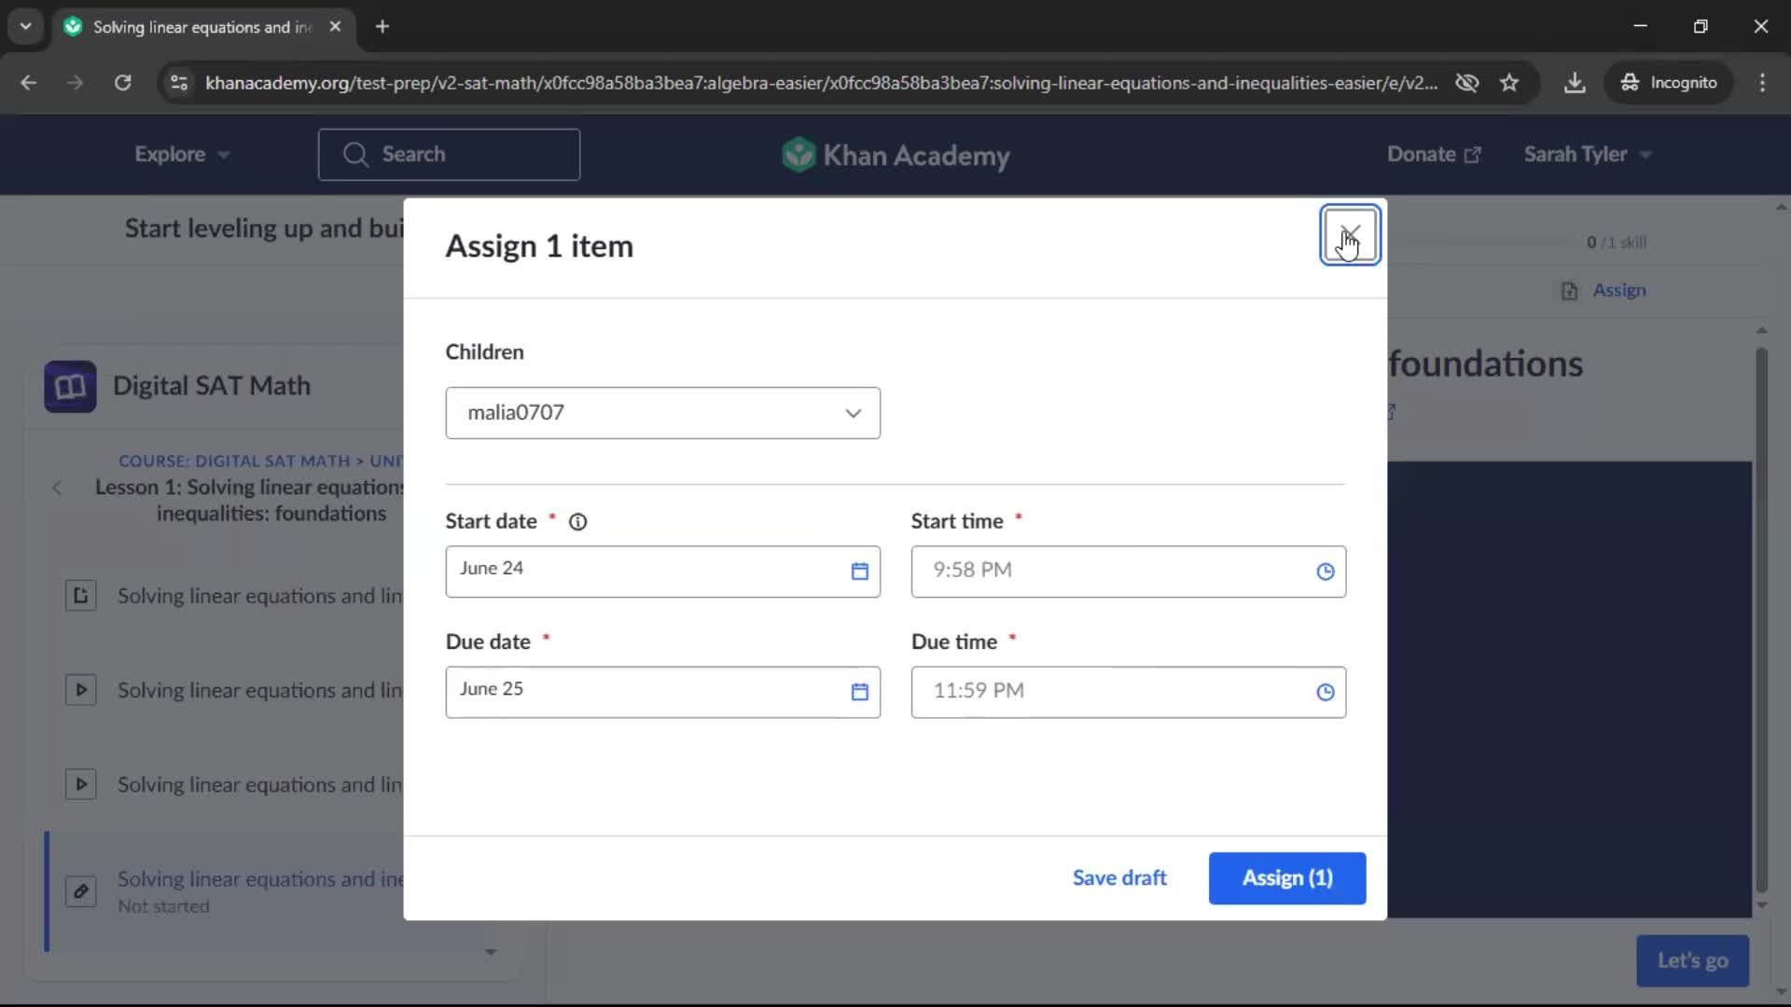The image size is (1791, 1007).
Task: Close the Assign 1 item dialog
Action: (1349, 235)
